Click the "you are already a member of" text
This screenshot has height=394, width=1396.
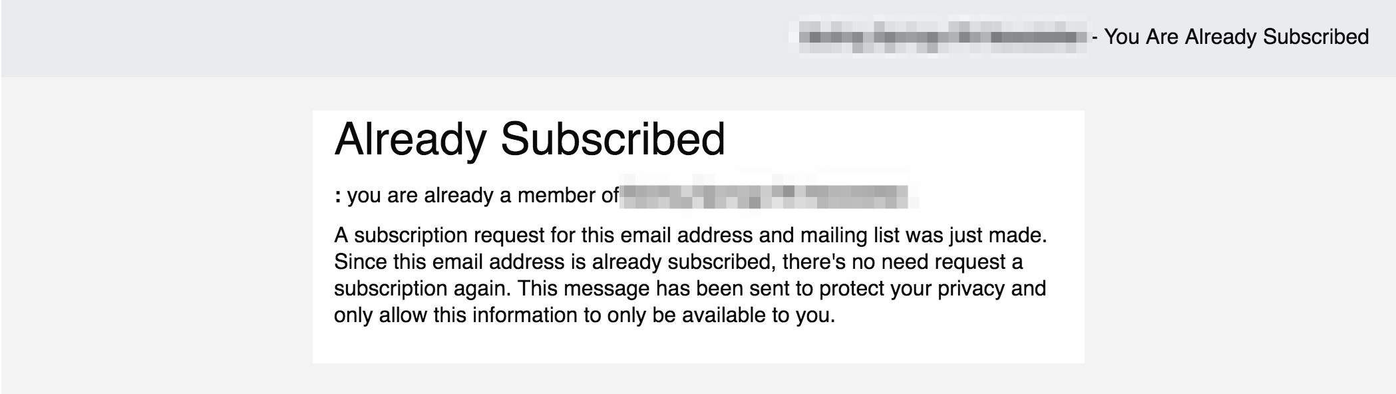tap(483, 196)
